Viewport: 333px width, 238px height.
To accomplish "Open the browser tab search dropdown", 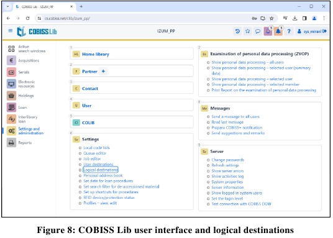I will [7, 7].
